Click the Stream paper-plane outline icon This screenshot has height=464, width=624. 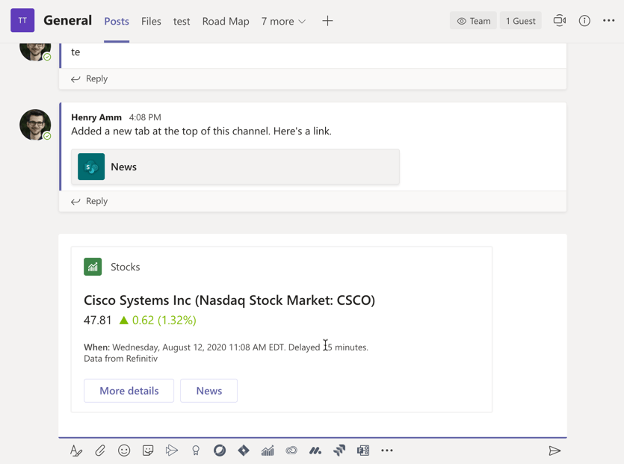[172, 451]
